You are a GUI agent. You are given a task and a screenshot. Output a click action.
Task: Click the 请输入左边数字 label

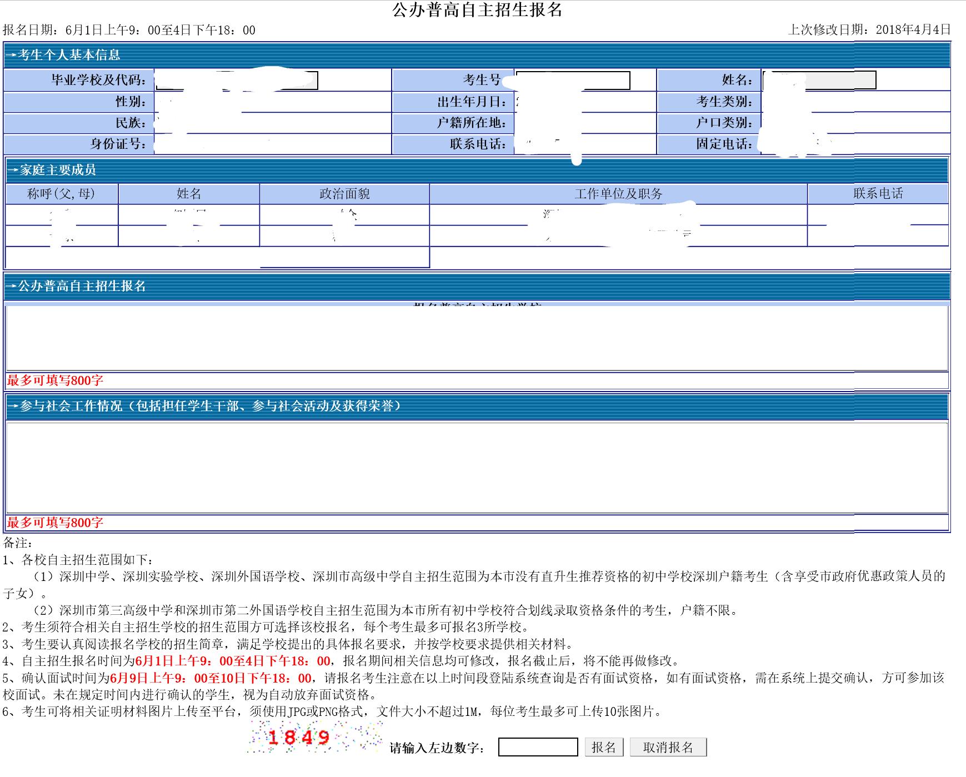(x=437, y=748)
